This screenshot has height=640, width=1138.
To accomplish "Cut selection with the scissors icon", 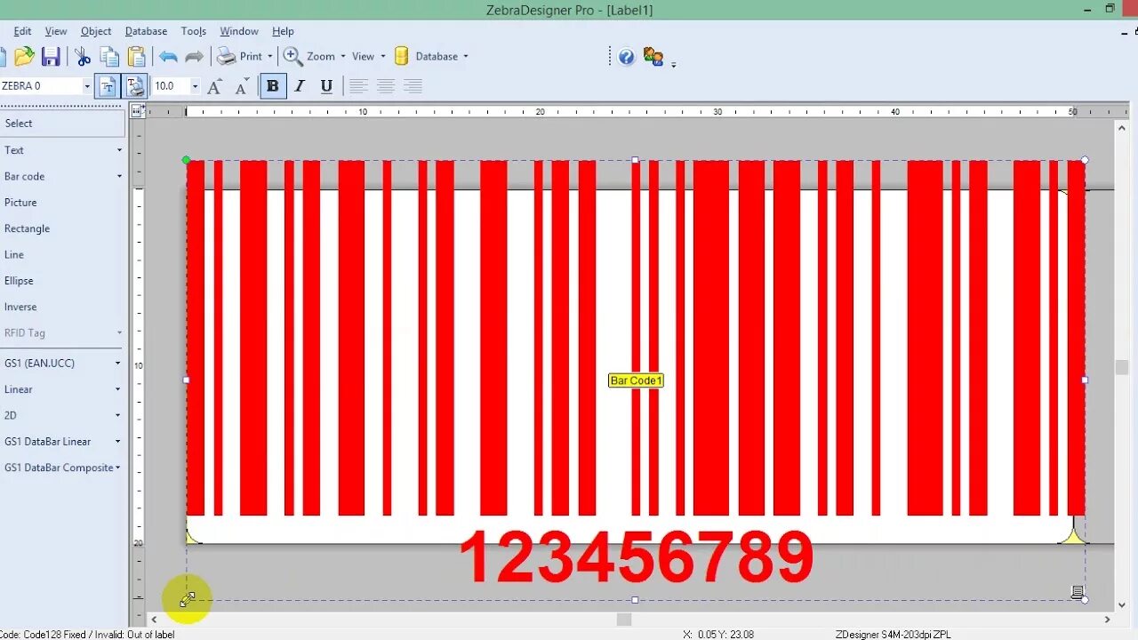I will click(83, 57).
